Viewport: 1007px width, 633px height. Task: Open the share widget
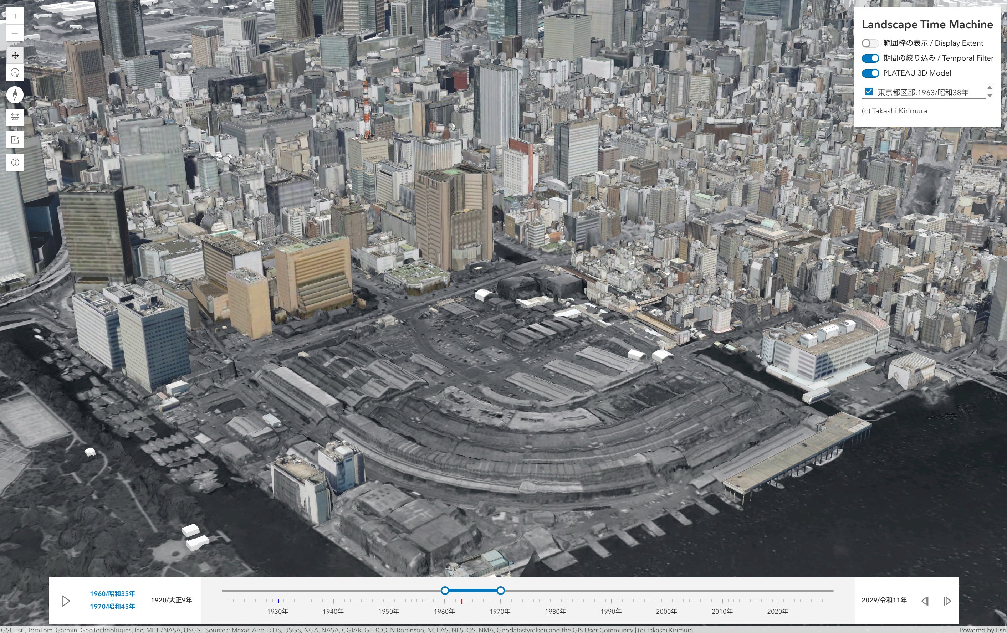tap(15, 140)
